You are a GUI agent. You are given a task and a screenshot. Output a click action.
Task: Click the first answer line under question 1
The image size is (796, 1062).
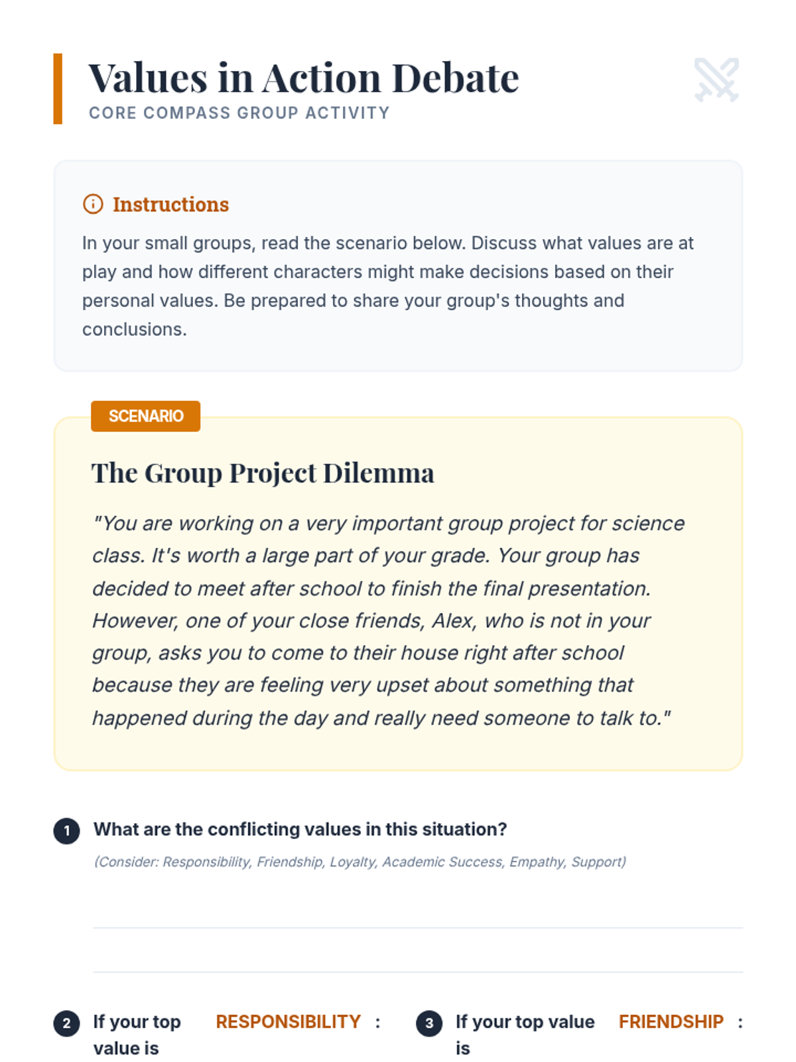click(x=417, y=927)
